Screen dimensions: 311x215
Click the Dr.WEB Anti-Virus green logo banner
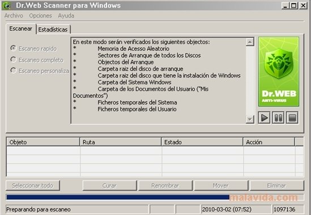(279, 71)
